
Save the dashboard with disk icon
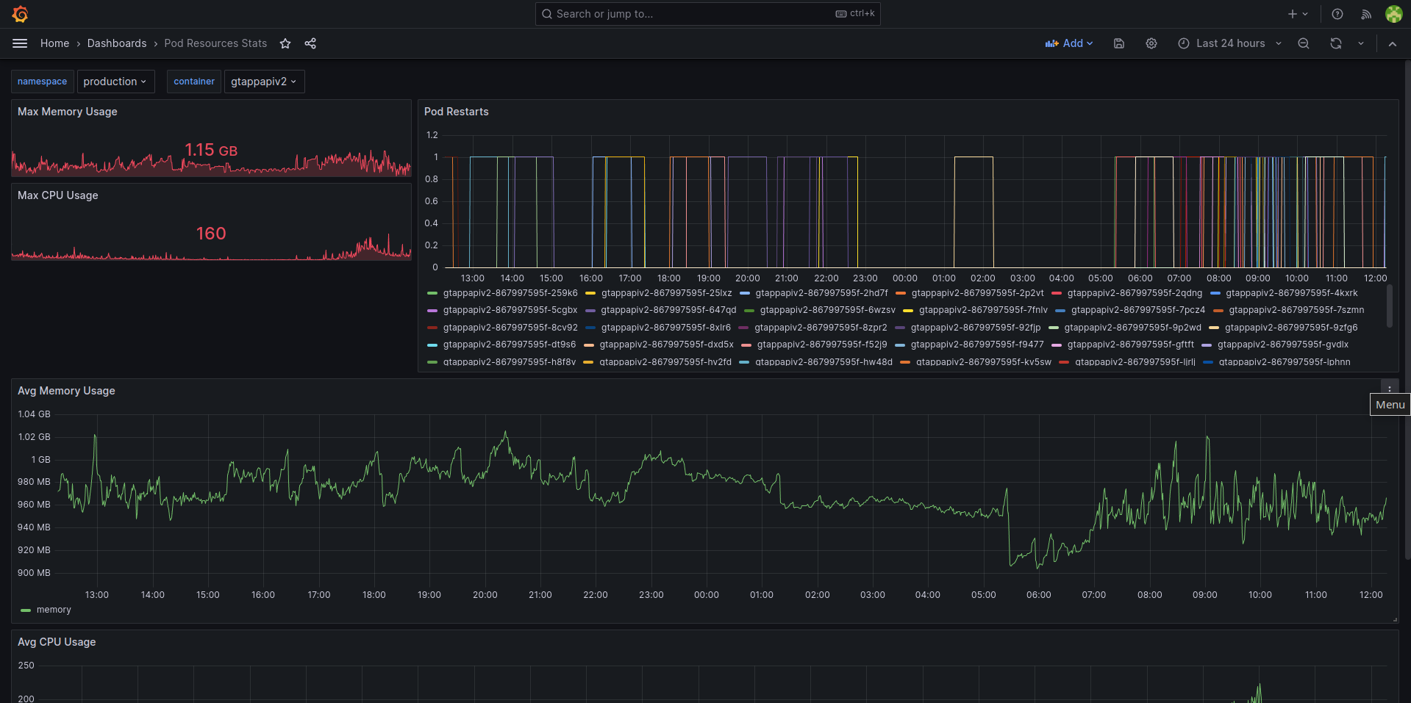coord(1119,43)
